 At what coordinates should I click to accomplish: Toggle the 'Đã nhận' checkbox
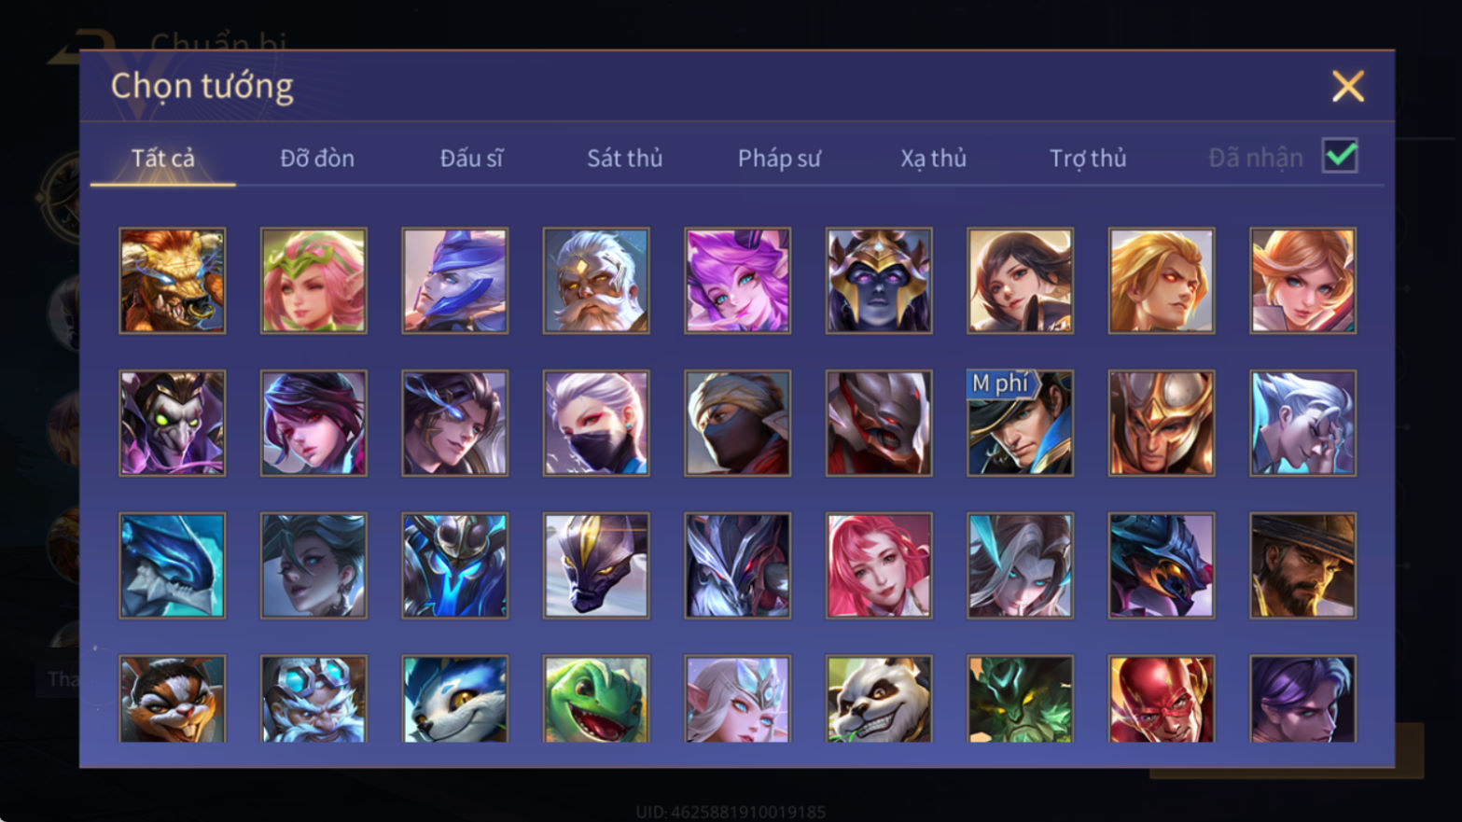[x=1340, y=156]
